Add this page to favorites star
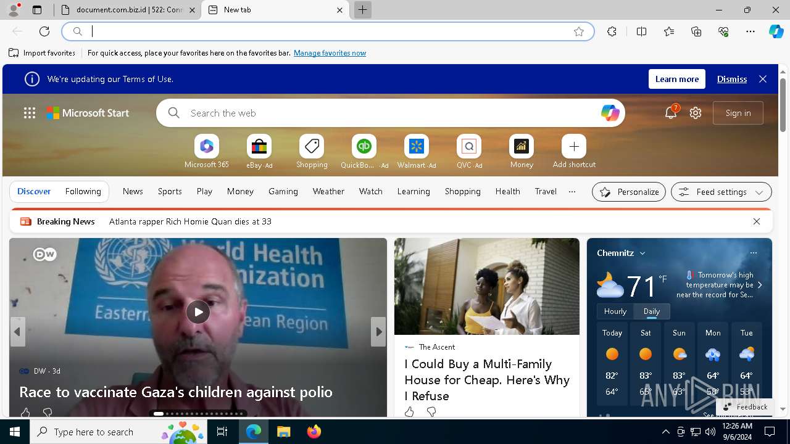This screenshot has width=790, height=444. [x=579, y=31]
